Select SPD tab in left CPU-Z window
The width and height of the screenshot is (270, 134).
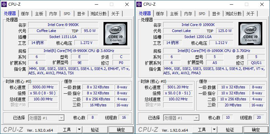point(67,14)
